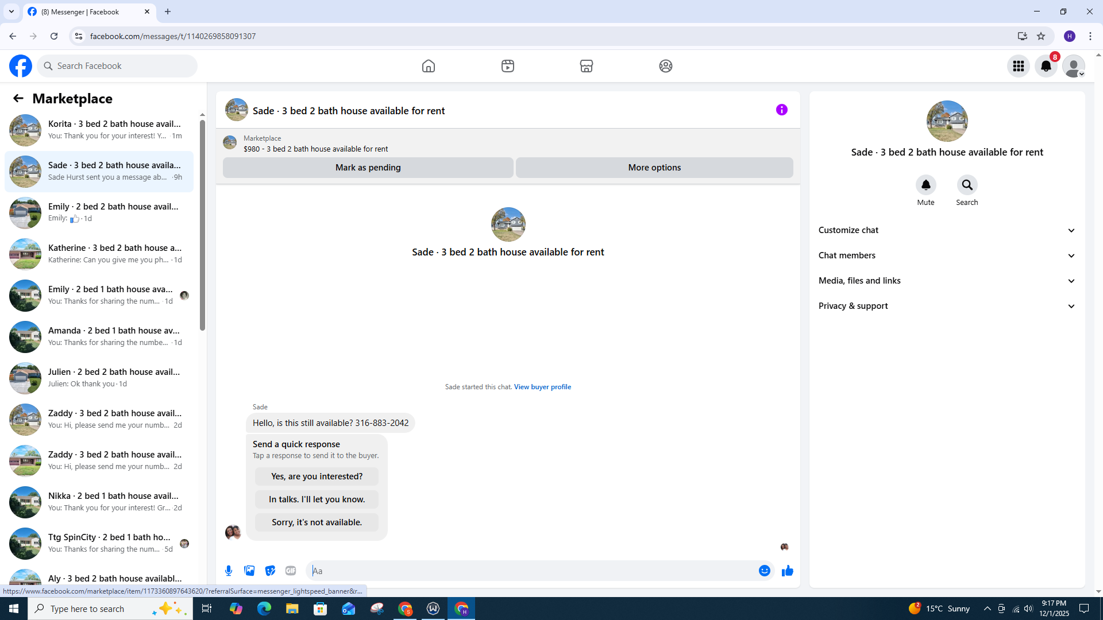Image resolution: width=1103 pixels, height=620 pixels.
Task: Open the Home tab in top navigation
Action: coord(428,66)
